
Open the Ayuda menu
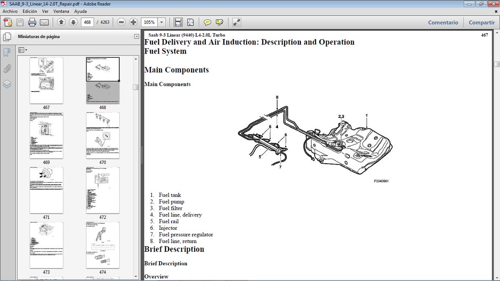pyautogui.click(x=80, y=11)
